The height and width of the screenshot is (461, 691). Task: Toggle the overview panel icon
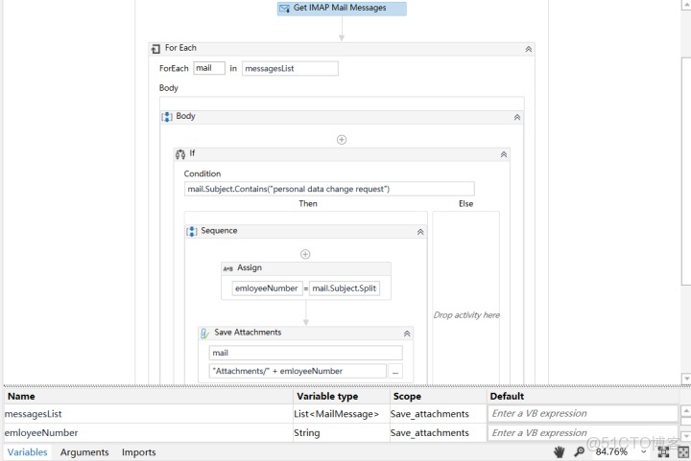coord(683,451)
